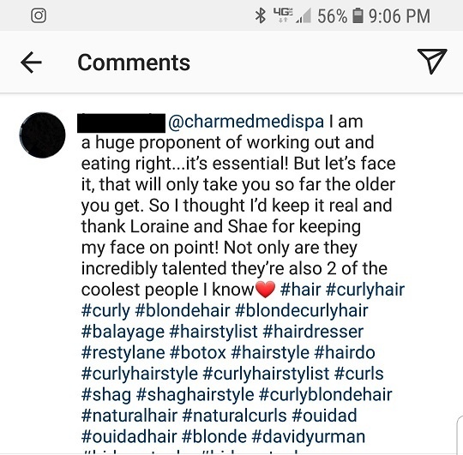
Task: Open the #naturalcurls hashtag
Action: pyautogui.click(x=234, y=416)
